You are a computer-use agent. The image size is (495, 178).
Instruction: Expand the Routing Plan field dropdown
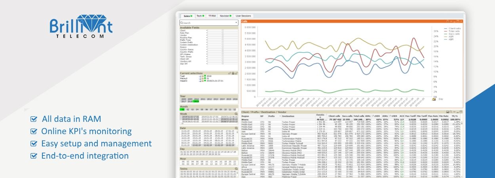tap(207, 38)
